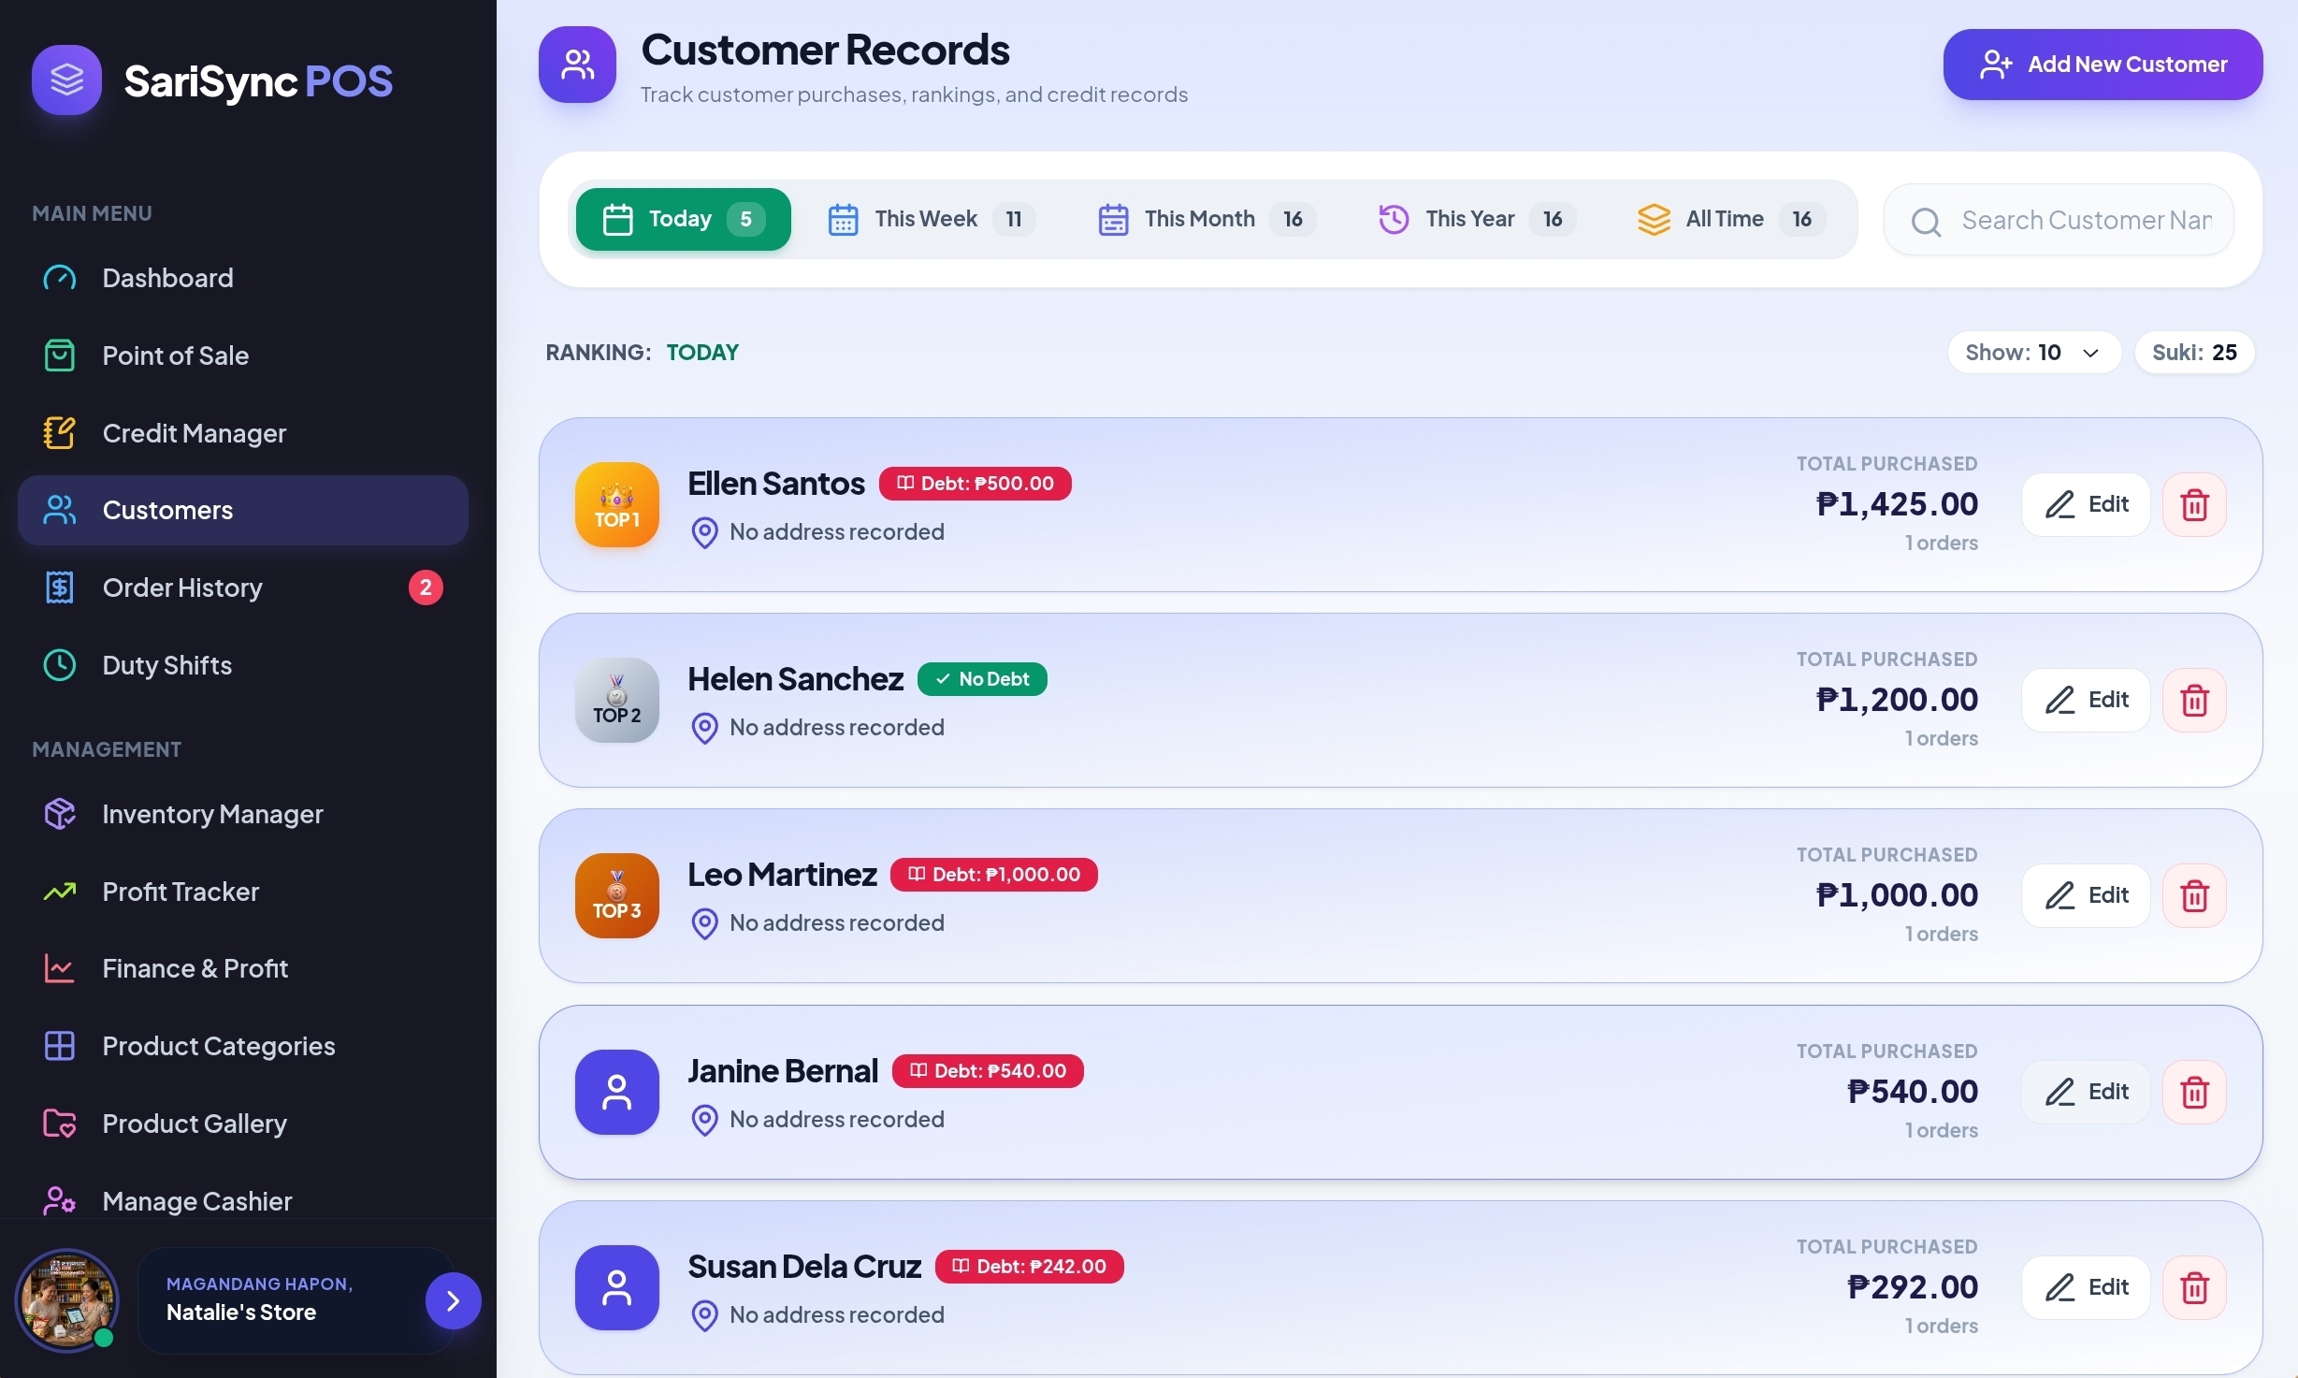Click Ellen Santos Debt ₱500.00 tag
The height and width of the screenshot is (1378, 2298).
[975, 484]
